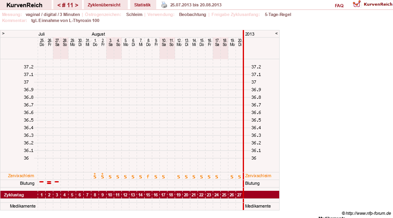Click the date header '10. Sa'

tap(164, 42)
